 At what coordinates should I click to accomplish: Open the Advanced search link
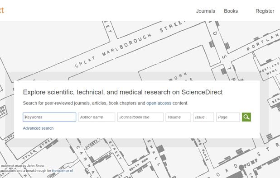(x=38, y=128)
